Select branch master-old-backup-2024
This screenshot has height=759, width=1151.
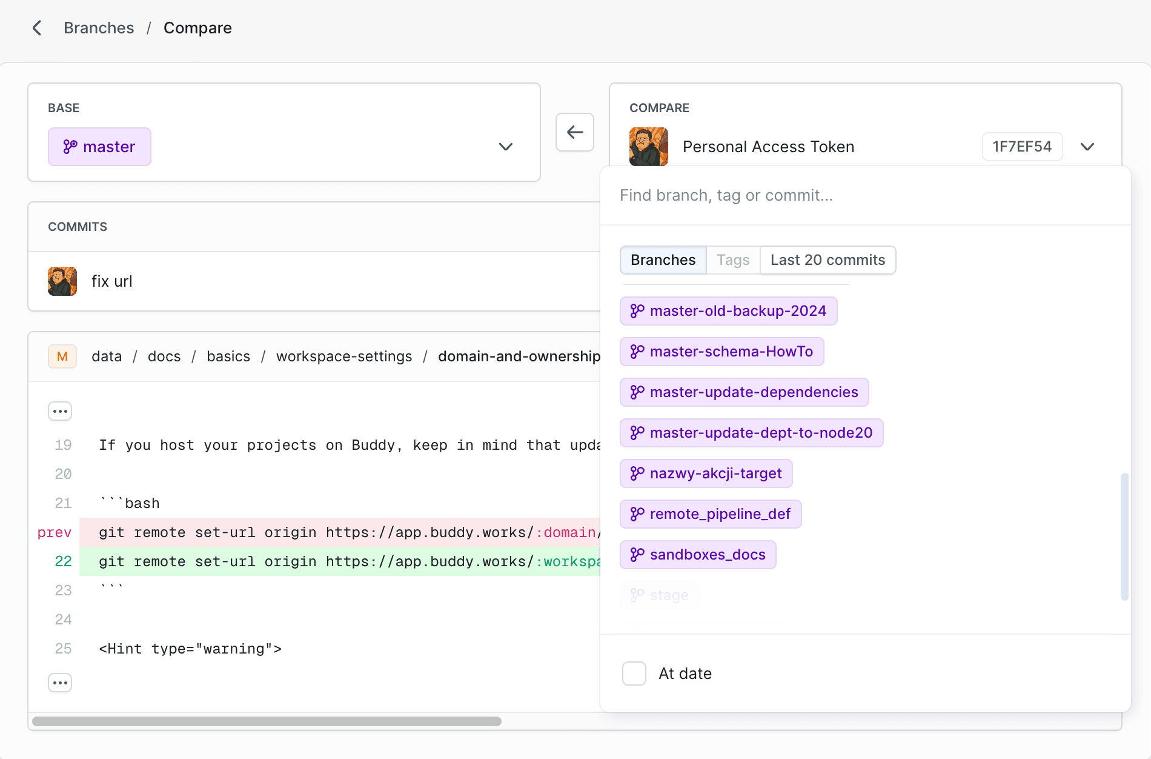[729, 311]
